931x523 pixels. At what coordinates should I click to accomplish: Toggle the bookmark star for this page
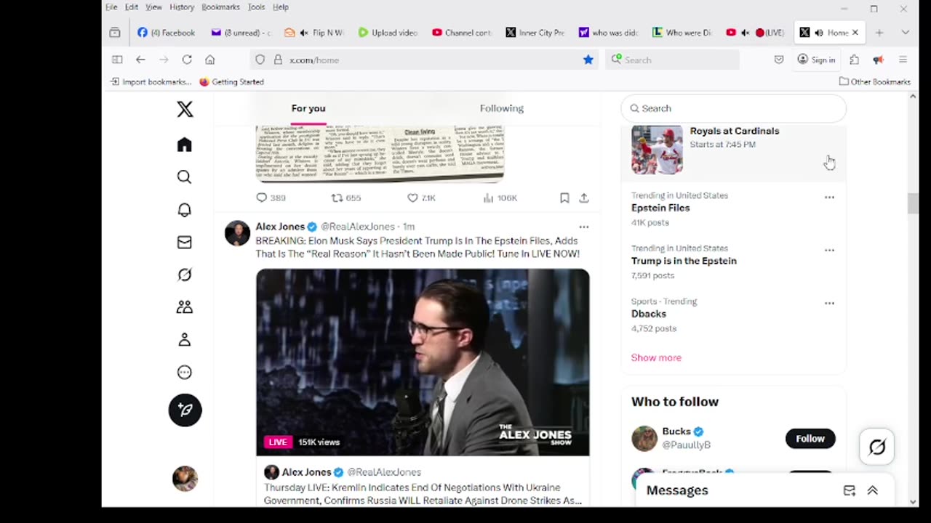click(x=588, y=60)
